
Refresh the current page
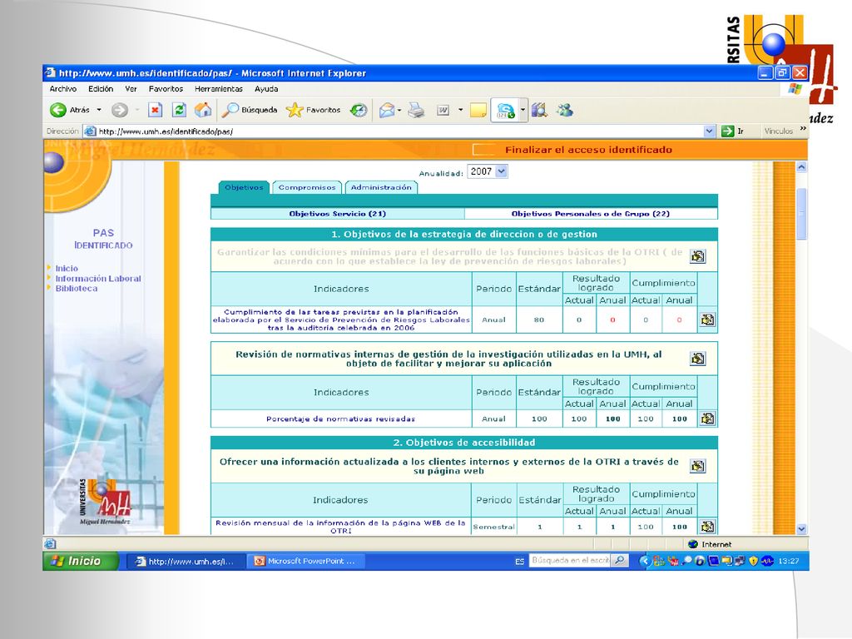[x=179, y=111]
